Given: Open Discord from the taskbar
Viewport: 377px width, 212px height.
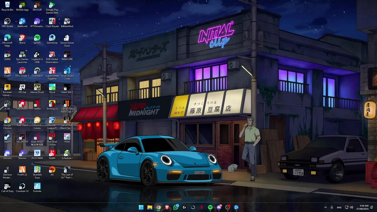Looking at the screenshot, I should point(219,207).
